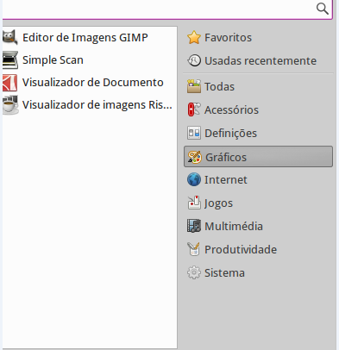Click the Visualizador de Documento red icon
Viewport: 339px width, 350px height.
pos(9,83)
